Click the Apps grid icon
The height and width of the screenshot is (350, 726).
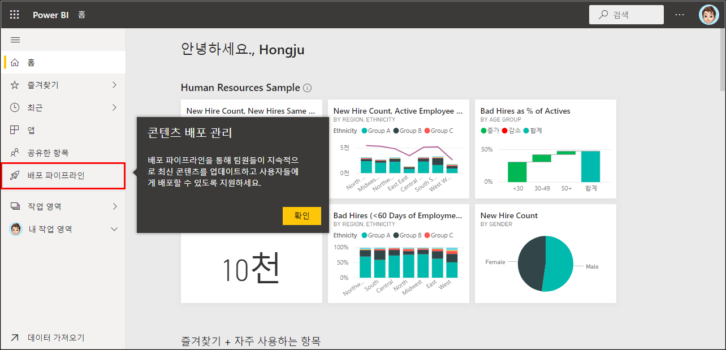(15, 130)
